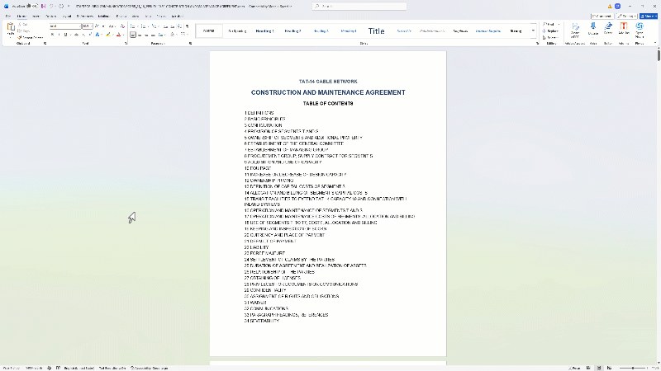Viewport: 661px width, 371px height.
Task: Click the Replace button
Action: [x=550, y=31]
